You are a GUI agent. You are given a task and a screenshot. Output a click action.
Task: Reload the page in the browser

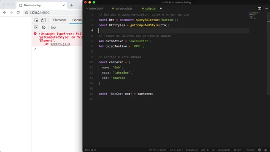coord(18,13)
